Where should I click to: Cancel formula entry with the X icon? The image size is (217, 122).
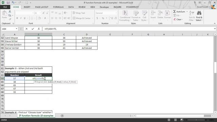26,29
